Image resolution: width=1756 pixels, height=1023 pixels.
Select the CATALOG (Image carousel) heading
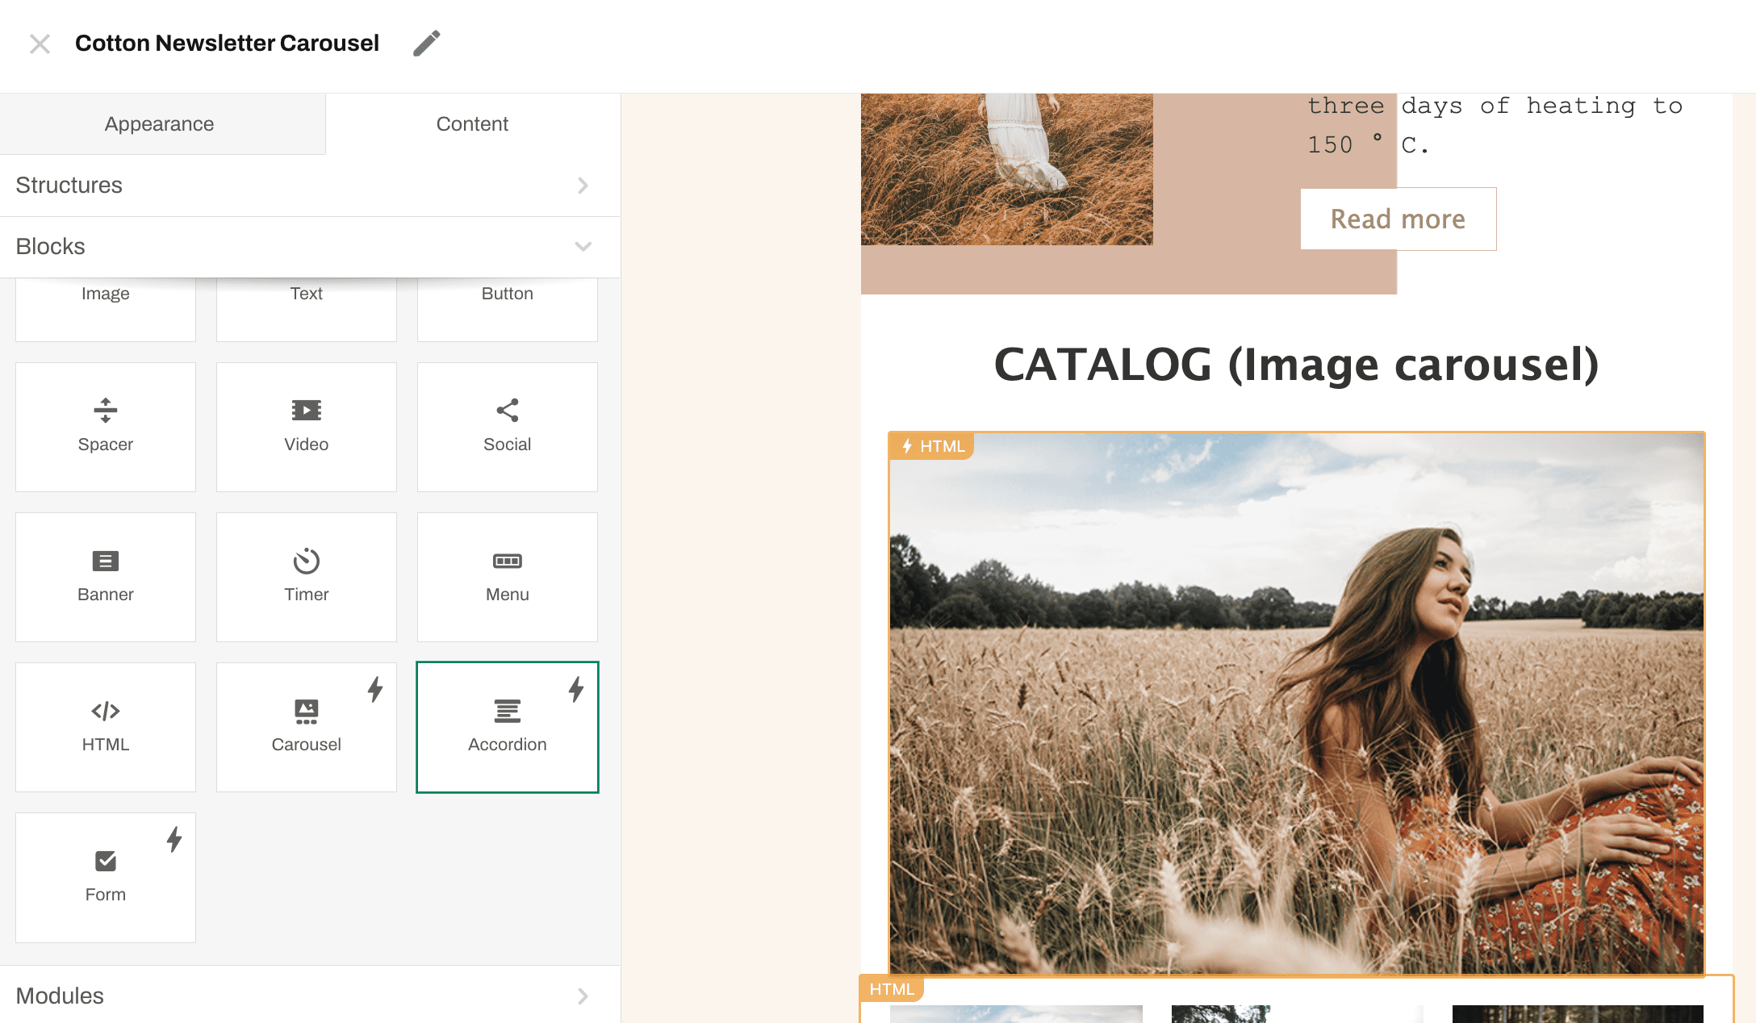[1297, 364]
